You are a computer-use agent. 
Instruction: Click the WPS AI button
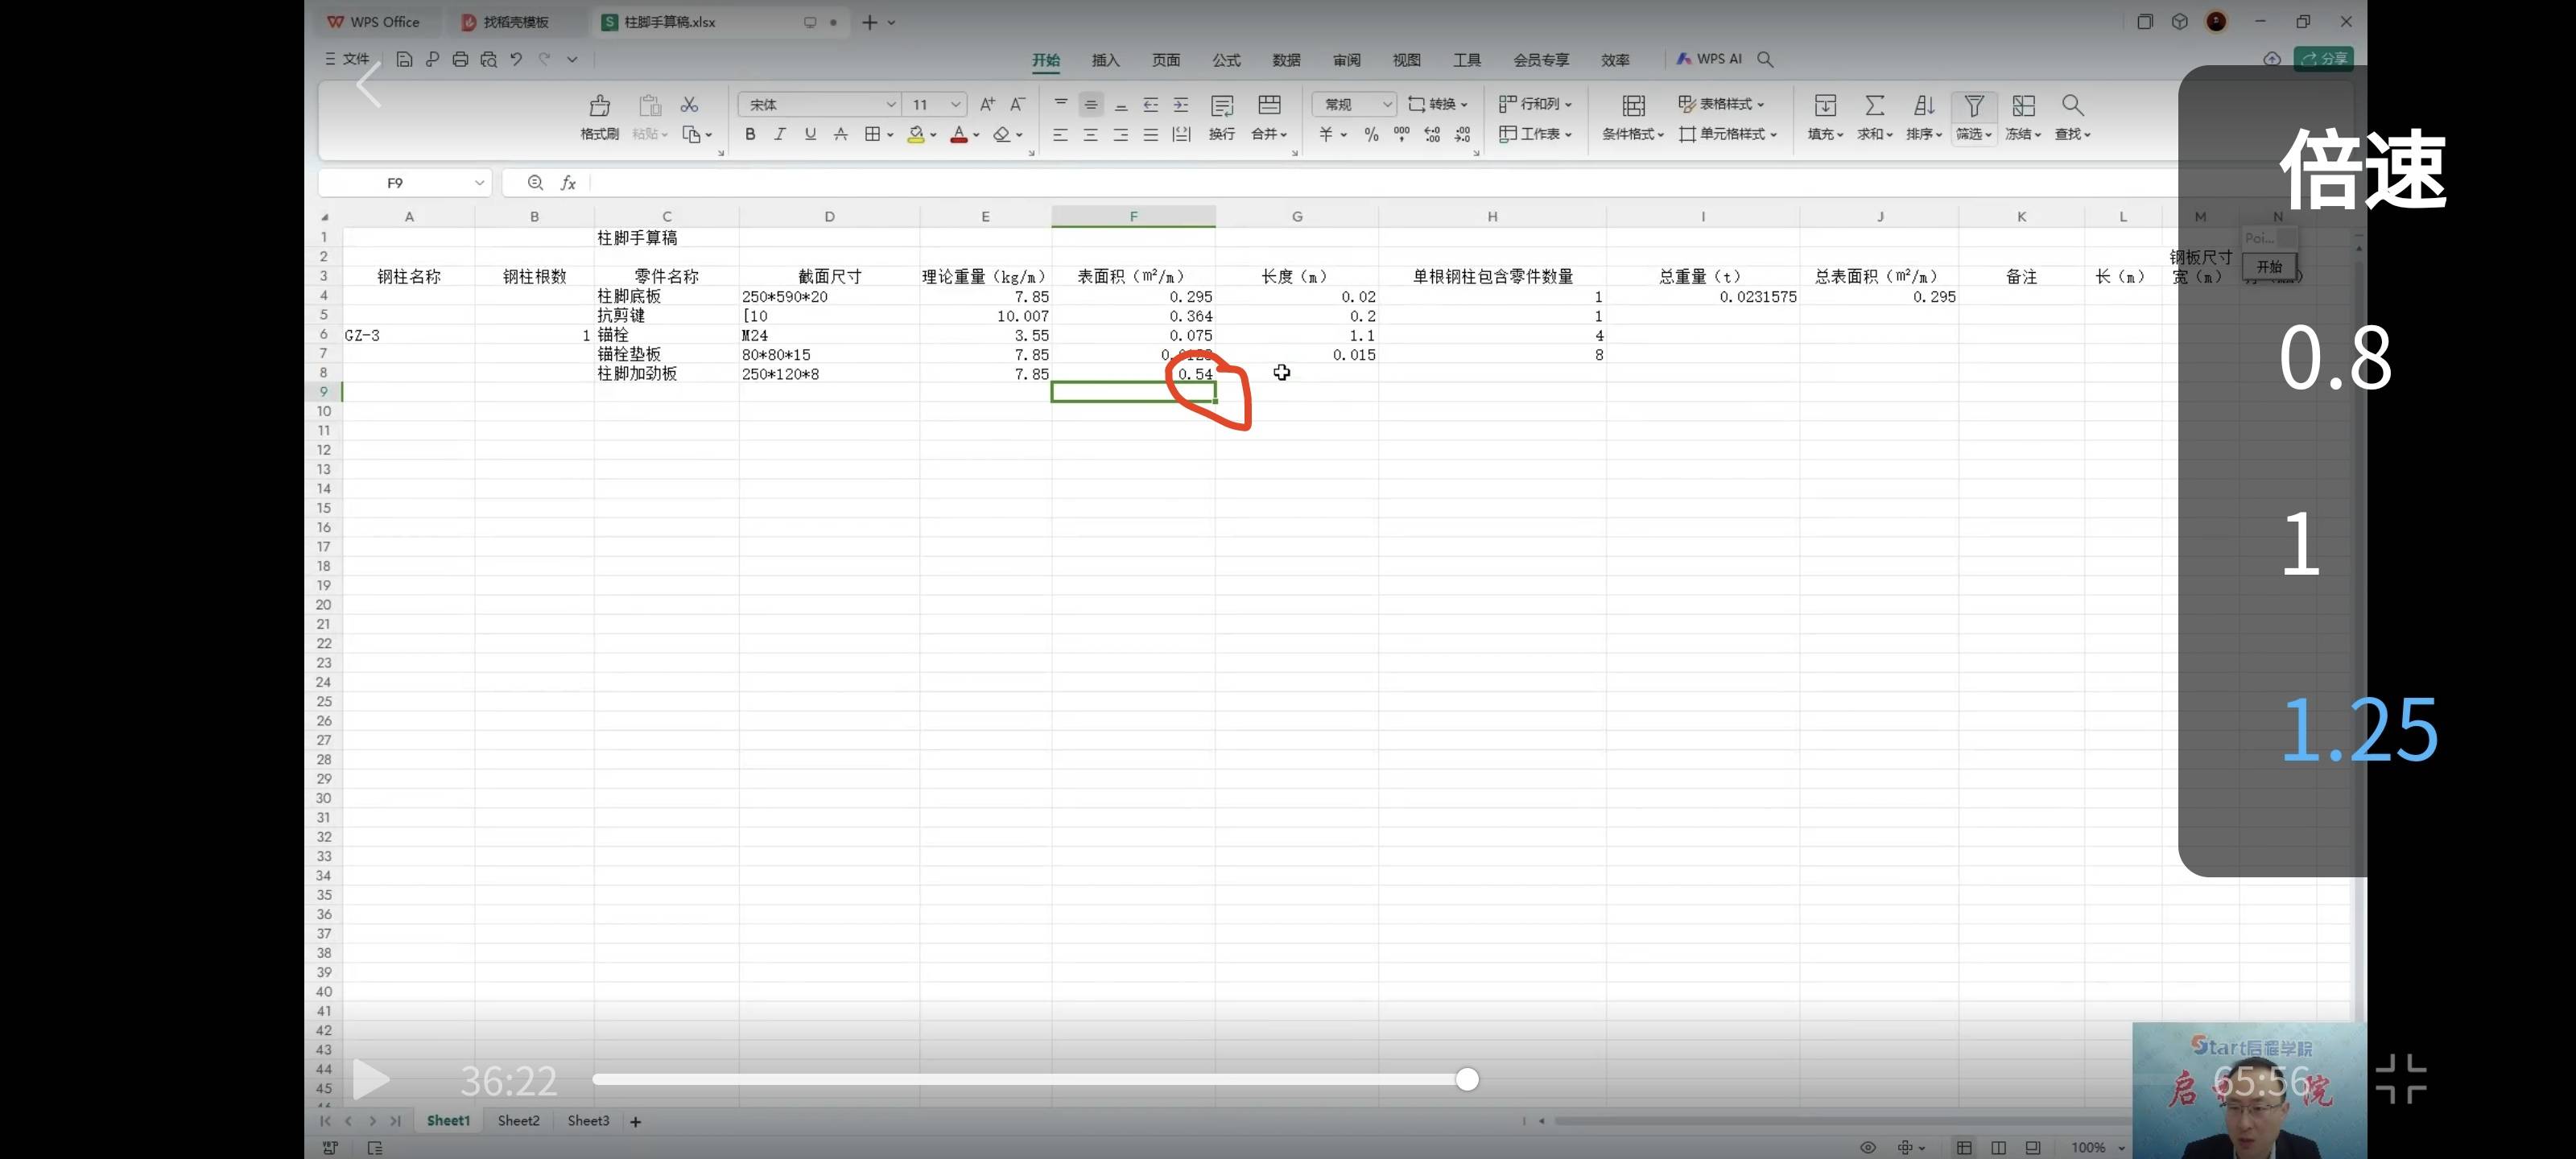click(1709, 59)
